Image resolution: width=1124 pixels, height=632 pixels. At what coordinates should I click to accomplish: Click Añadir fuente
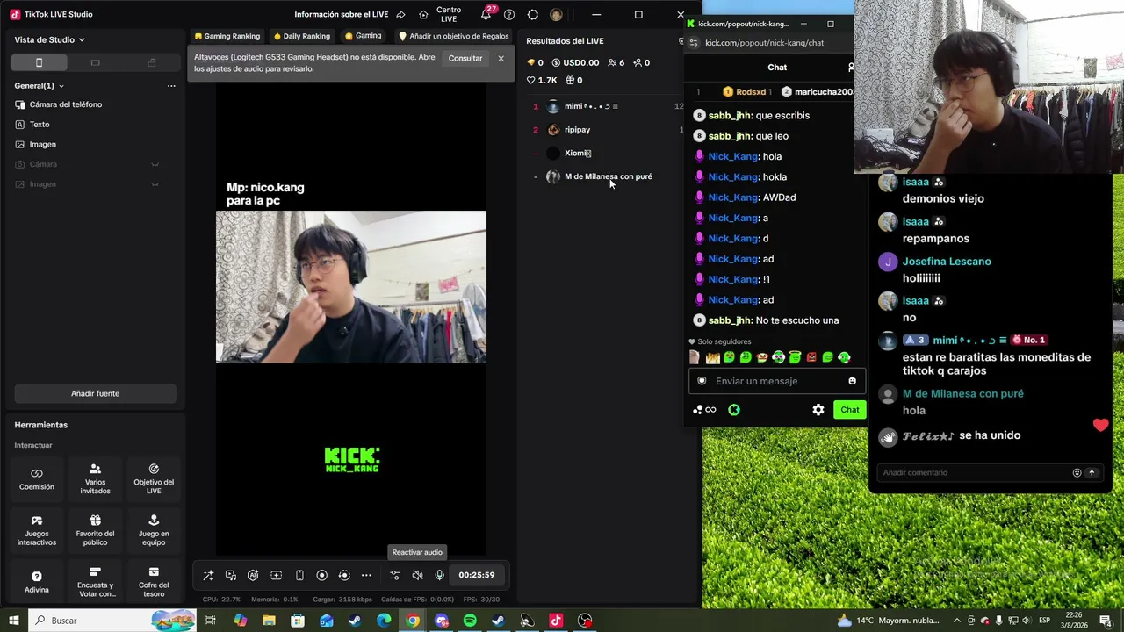coord(95,393)
